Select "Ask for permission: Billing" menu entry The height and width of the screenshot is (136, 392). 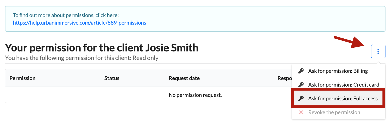click(x=338, y=71)
